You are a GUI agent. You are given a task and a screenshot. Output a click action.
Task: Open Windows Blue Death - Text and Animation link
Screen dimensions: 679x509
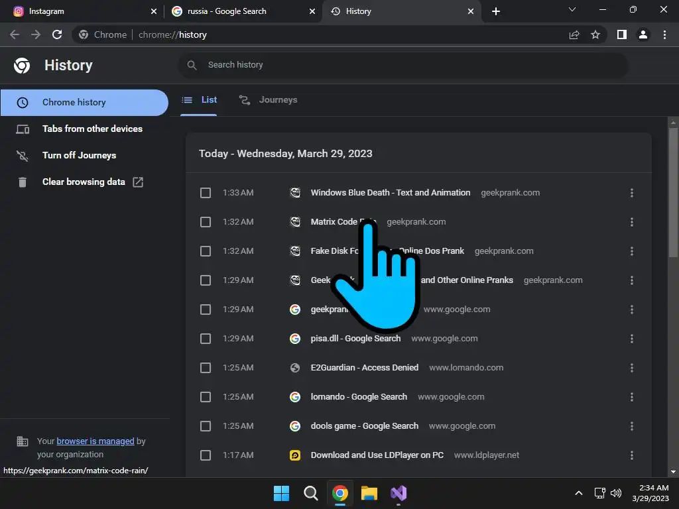[x=390, y=193]
